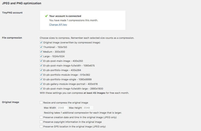Disable Medium 300x300 size compression
The image size is (201, 131).
tap(41, 51)
